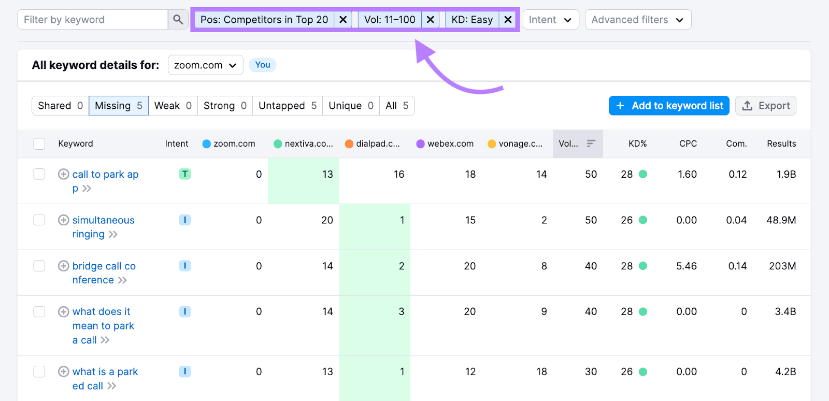Click Informational badge for what does it mean row
Image resolution: width=829 pixels, height=401 pixels.
click(185, 311)
